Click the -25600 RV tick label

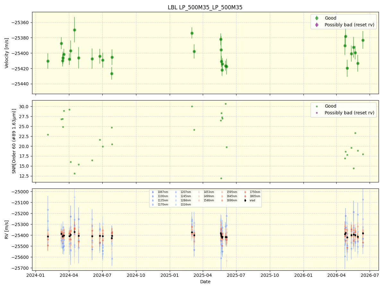click(x=21, y=257)
